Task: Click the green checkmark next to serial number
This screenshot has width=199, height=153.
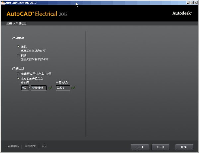Action: (x=50, y=88)
